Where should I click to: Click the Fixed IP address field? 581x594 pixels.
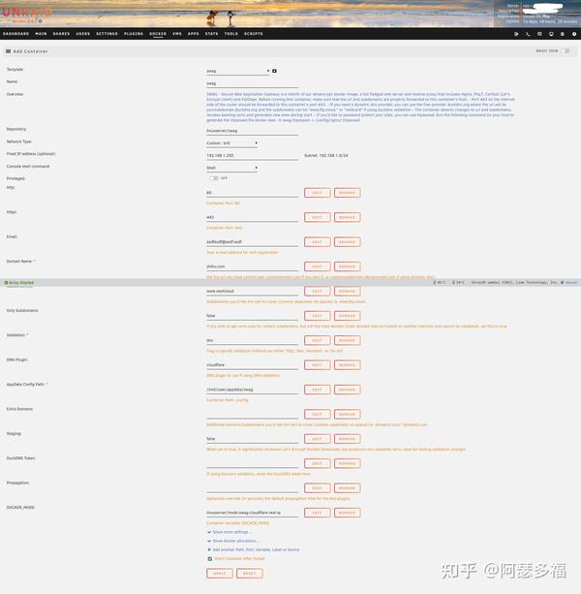[x=252, y=155]
